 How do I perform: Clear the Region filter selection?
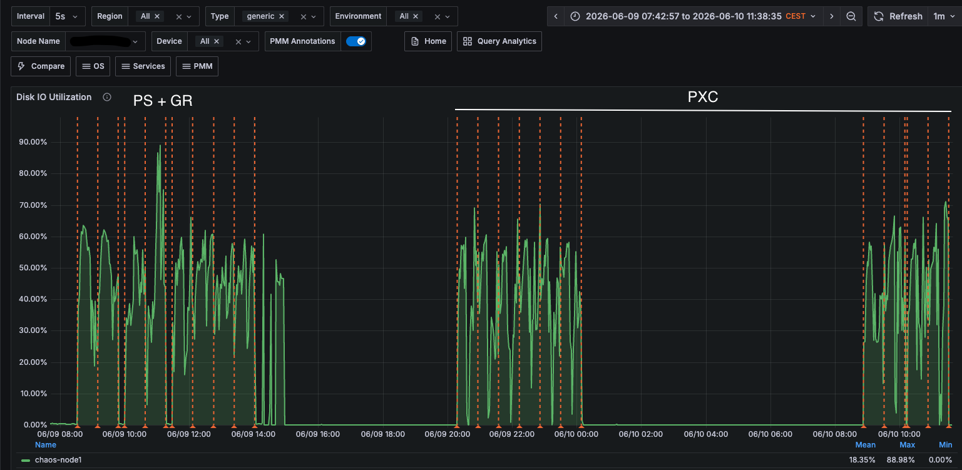179,17
